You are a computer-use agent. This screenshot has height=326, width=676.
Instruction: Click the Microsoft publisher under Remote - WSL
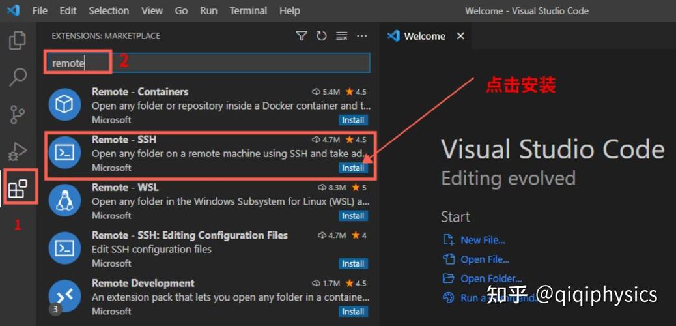(x=111, y=215)
